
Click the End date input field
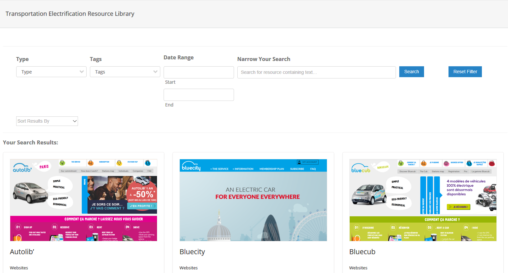(199, 95)
